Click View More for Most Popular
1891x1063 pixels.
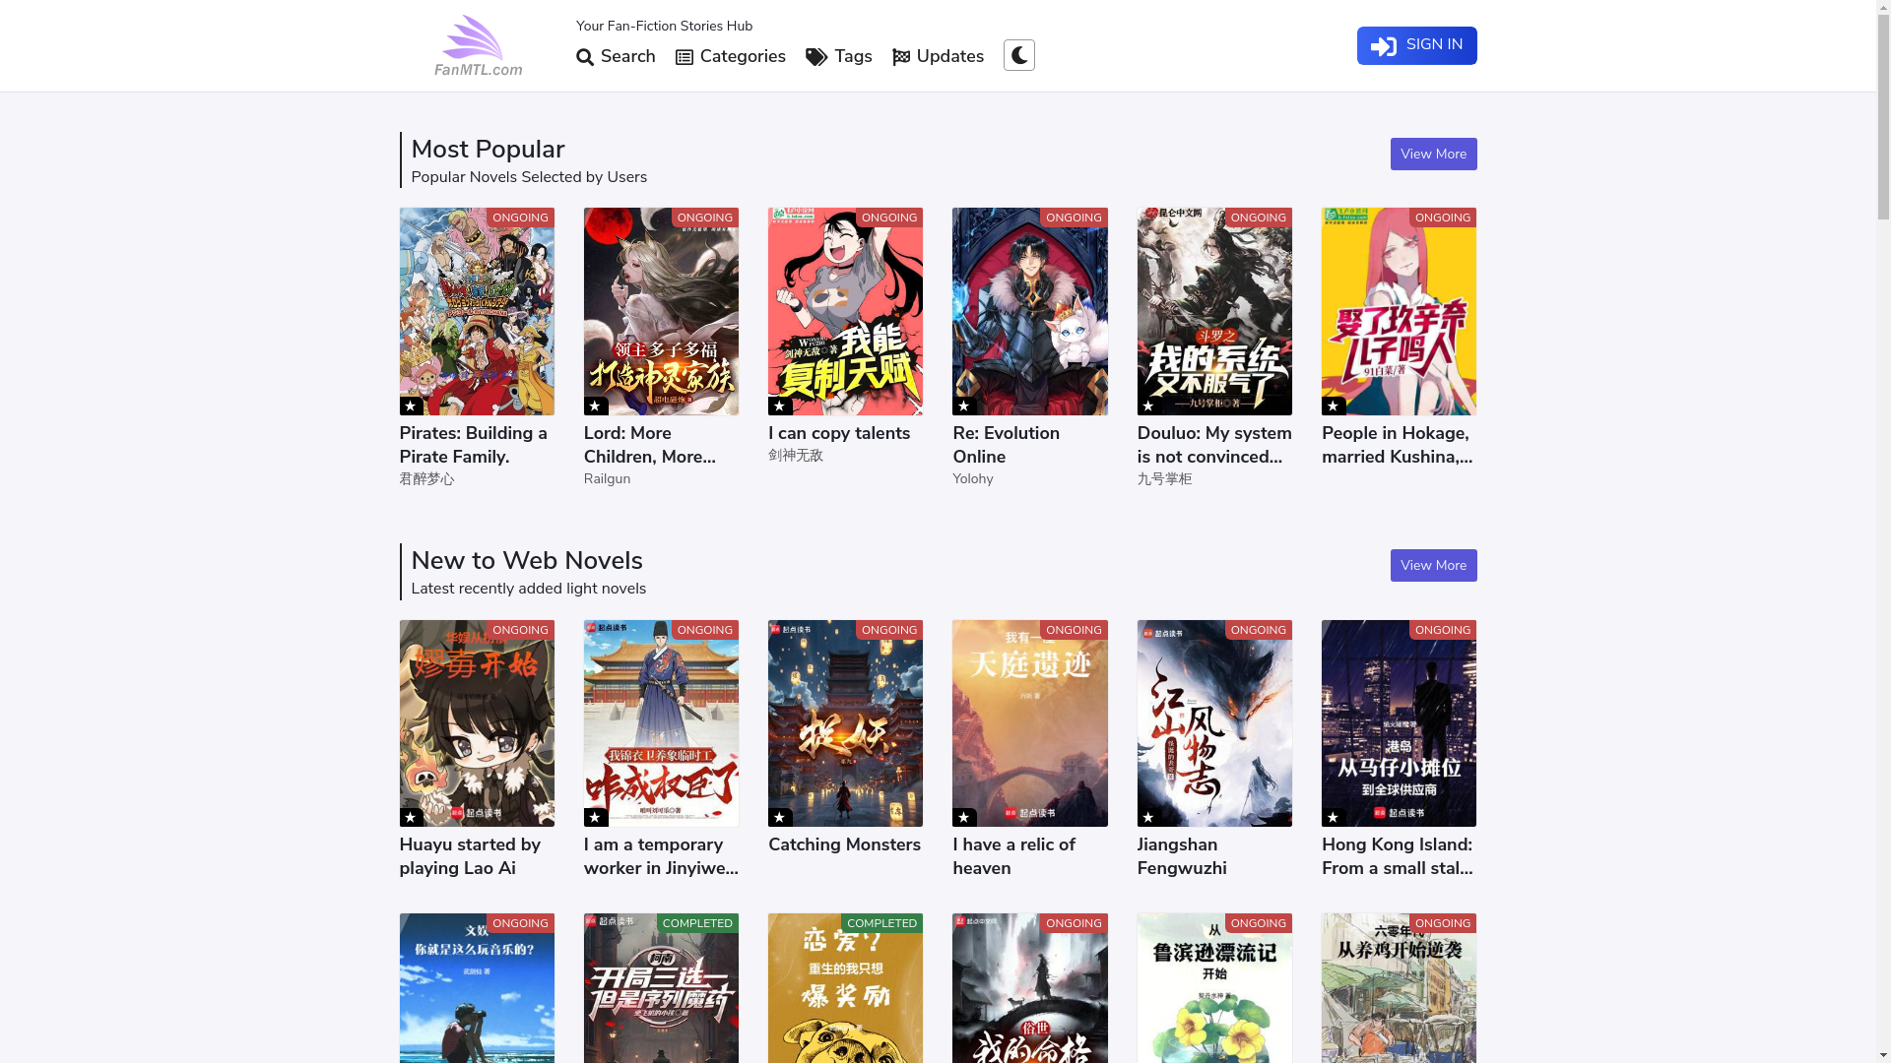click(x=1433, y=155)
